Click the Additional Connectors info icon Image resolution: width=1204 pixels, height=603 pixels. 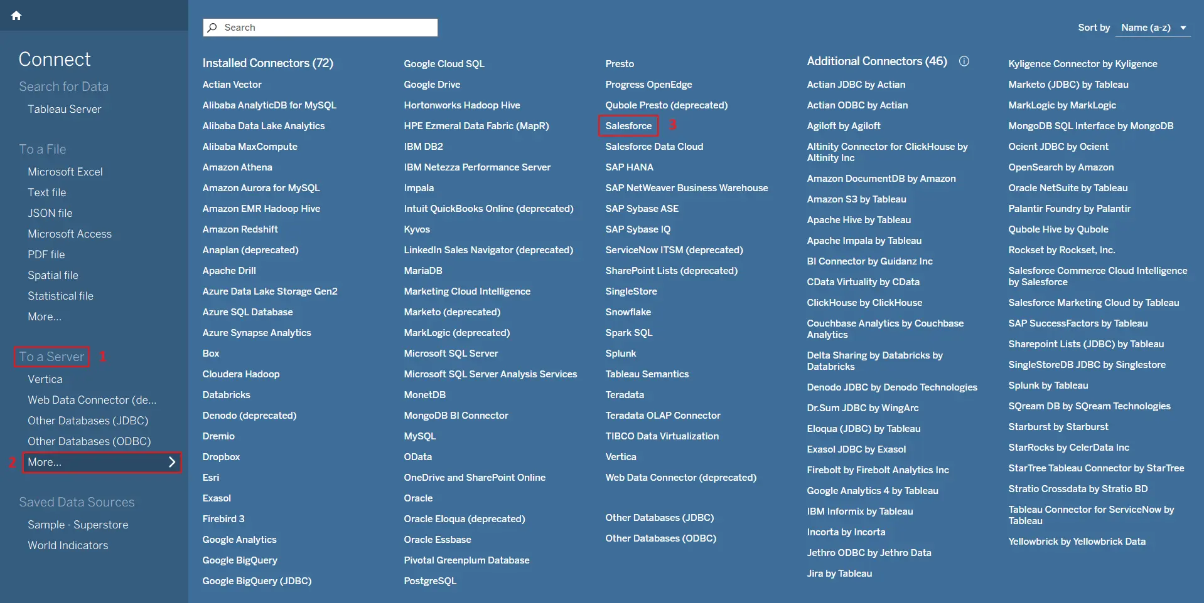pos(964,61)
